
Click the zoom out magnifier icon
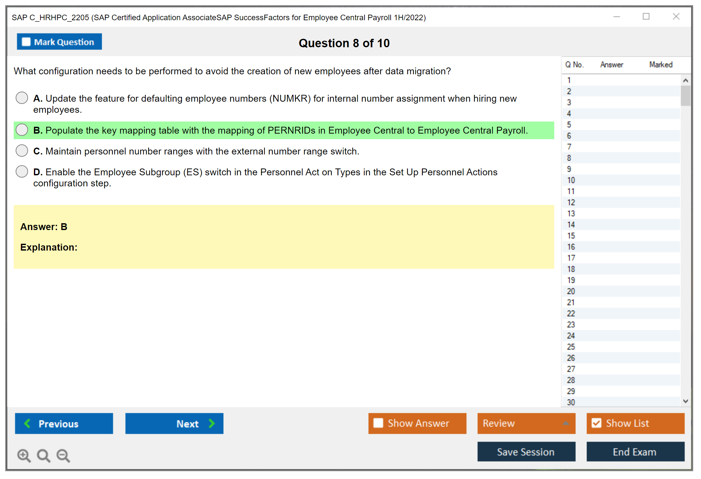63,455
